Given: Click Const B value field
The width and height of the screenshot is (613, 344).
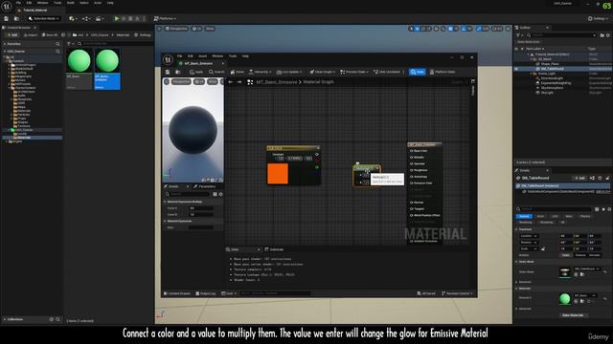Looking at the screenshot, I should [201, 214].
